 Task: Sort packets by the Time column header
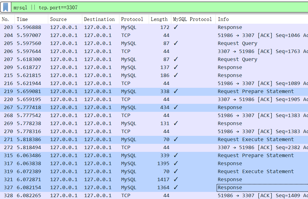pyautogui.click(x=22, y=19)
